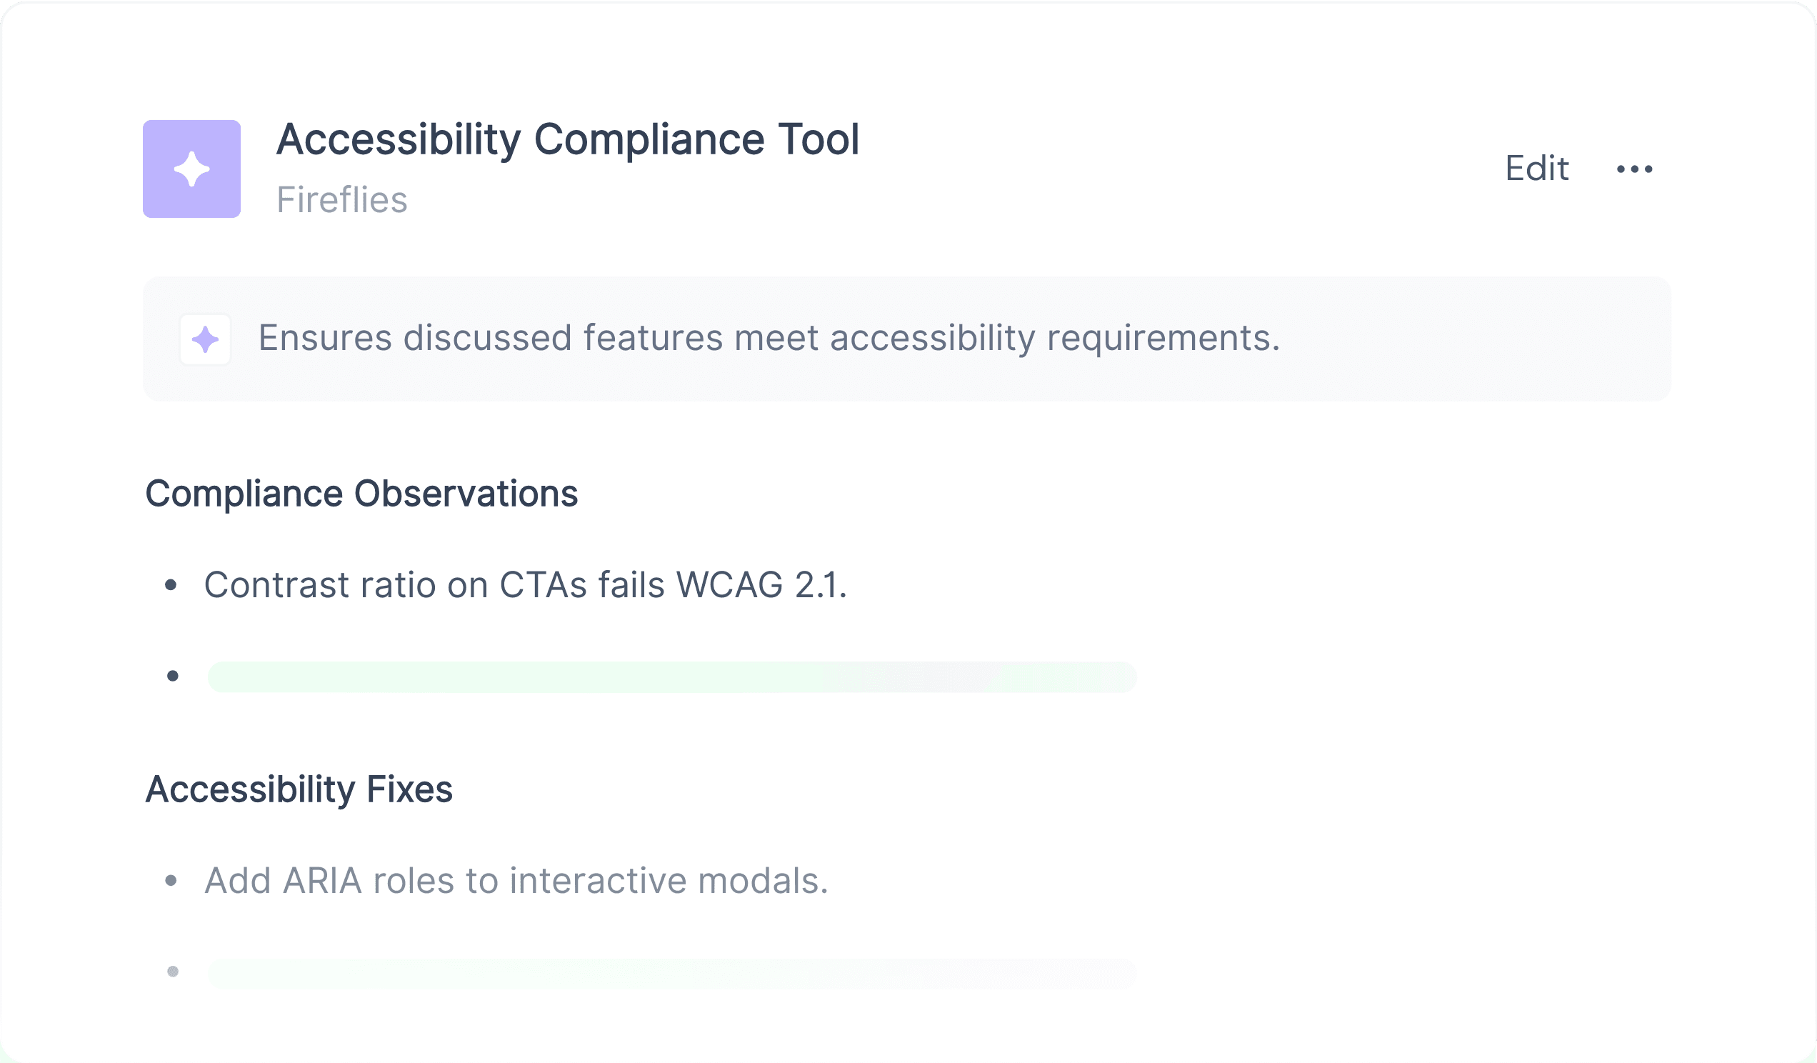Click the bullet before Add ARIA roles
The width and height of the screenshot is (1817, 1063).
(x=171, y=880)
